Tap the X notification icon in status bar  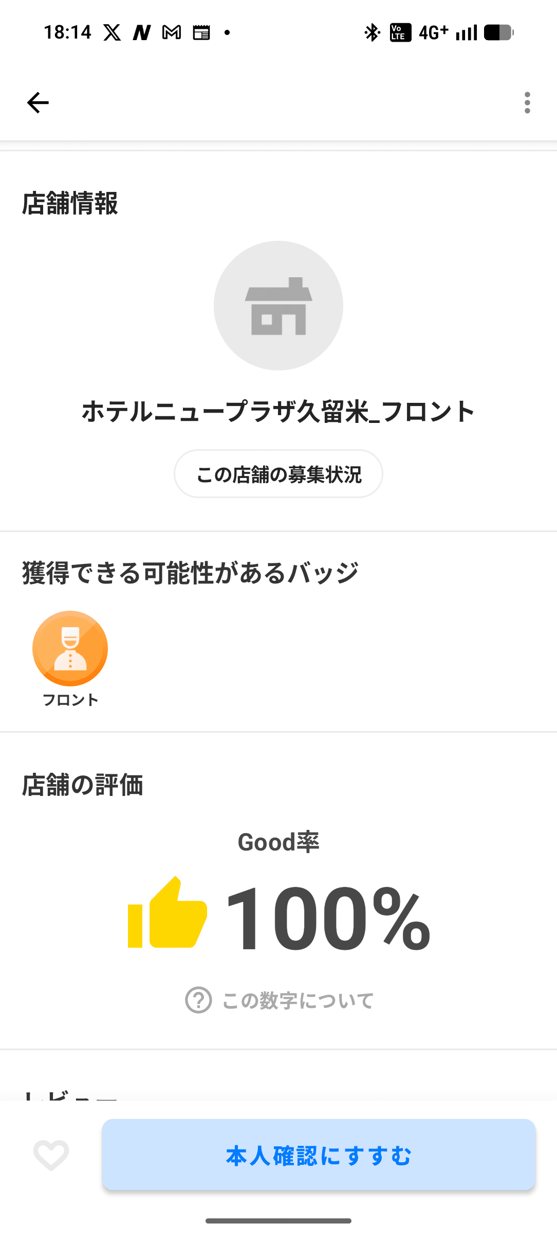tap(112, 32)
